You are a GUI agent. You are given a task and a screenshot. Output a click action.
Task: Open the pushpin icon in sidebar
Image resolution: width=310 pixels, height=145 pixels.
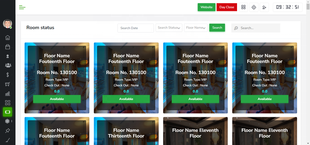pyautogui.click(x=7, y=130)
